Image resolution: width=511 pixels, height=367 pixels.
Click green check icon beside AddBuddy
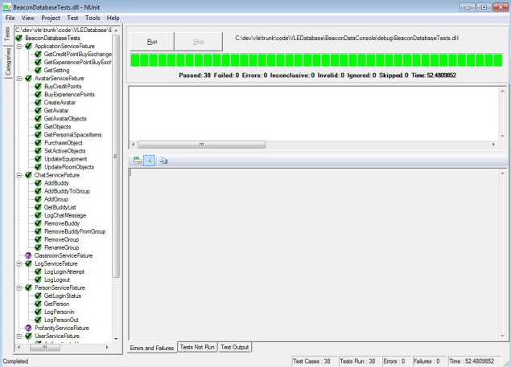(38, 183)
